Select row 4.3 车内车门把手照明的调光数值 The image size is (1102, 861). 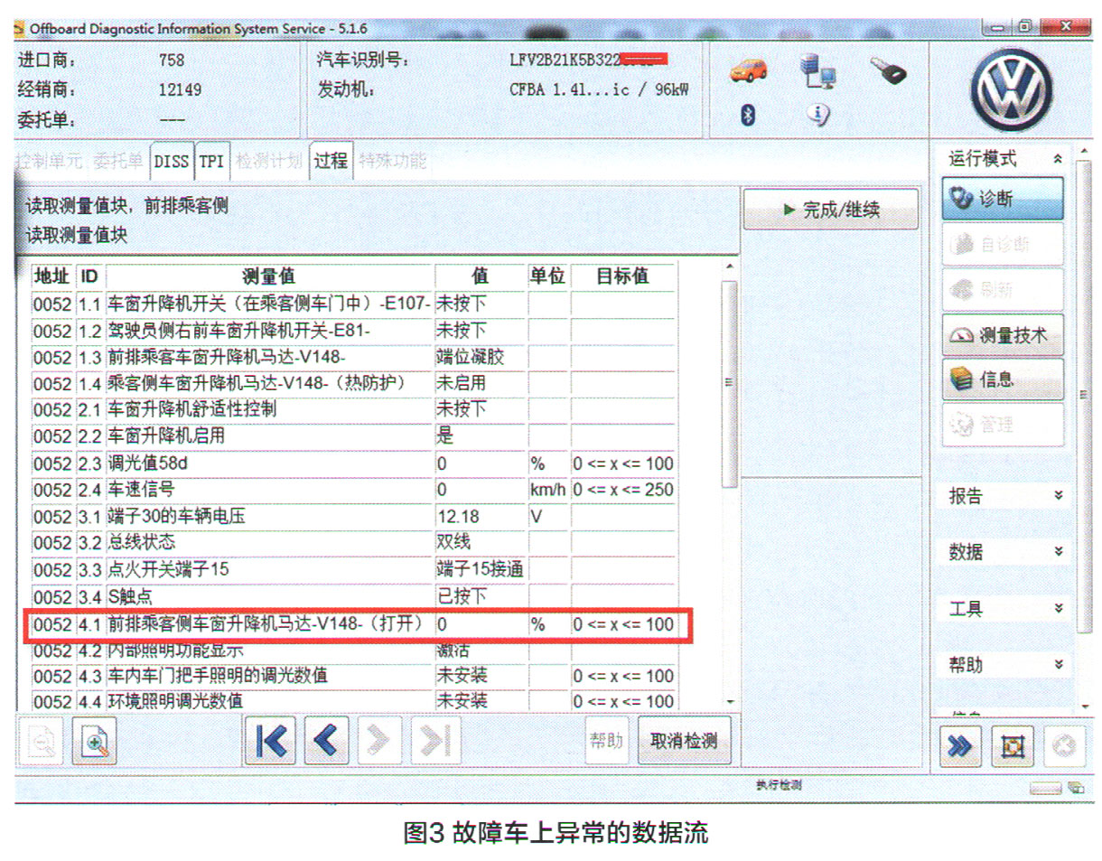point(353,676)
